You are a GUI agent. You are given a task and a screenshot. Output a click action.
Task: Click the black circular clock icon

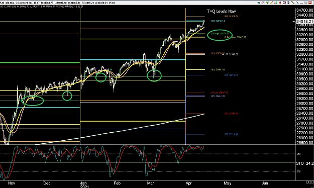click(x=284, y=3)
